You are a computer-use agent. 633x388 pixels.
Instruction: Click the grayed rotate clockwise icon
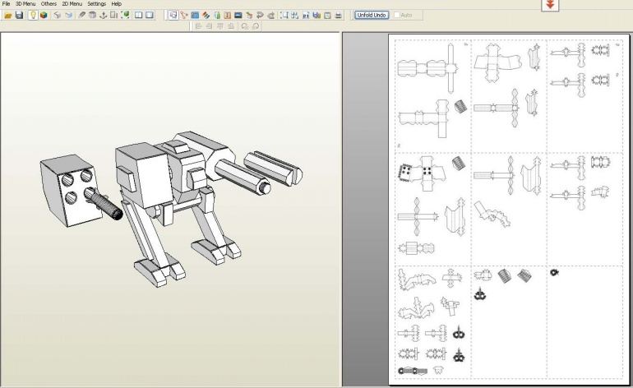pos(256,26)
